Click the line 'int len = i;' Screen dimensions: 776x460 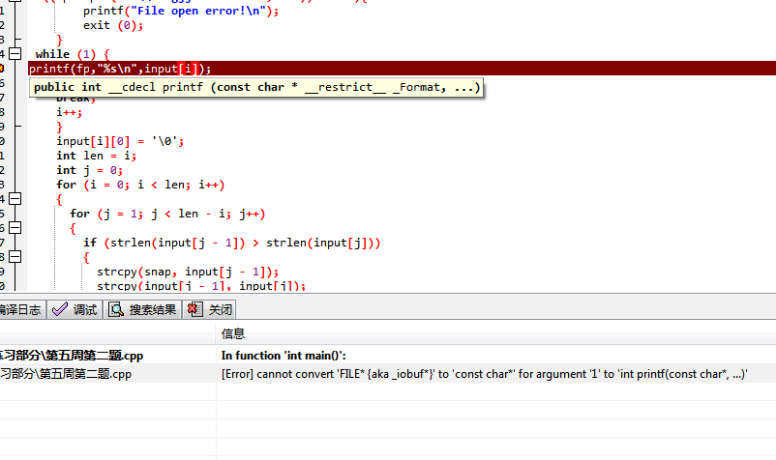pyautogui.click(x=96, y=156)
